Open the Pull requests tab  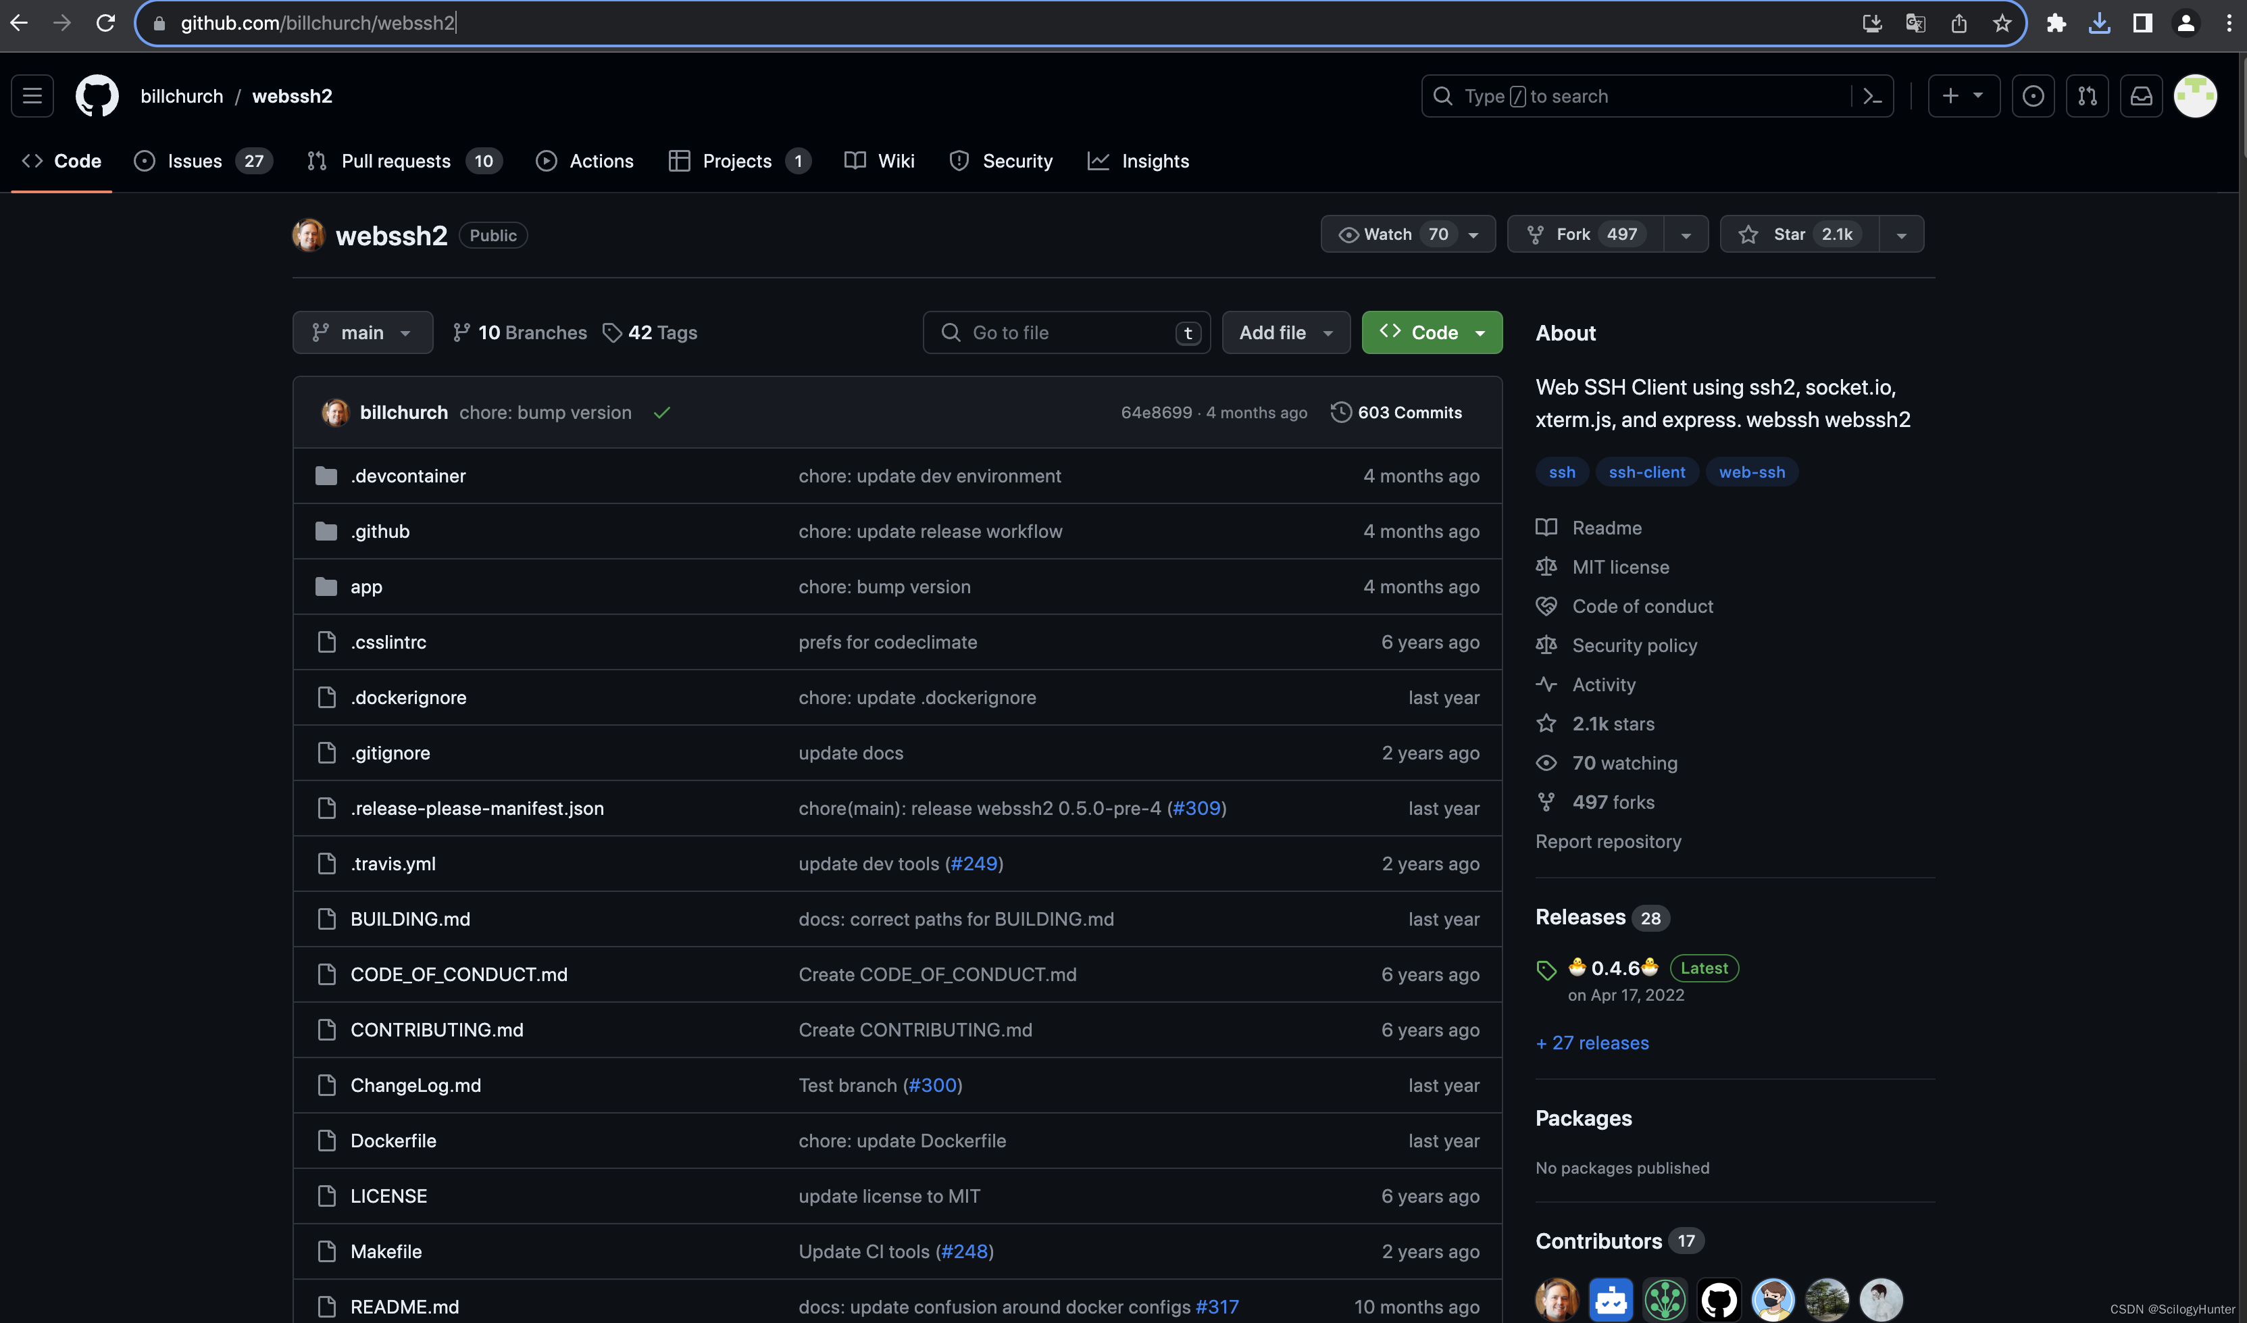(405, 161)
